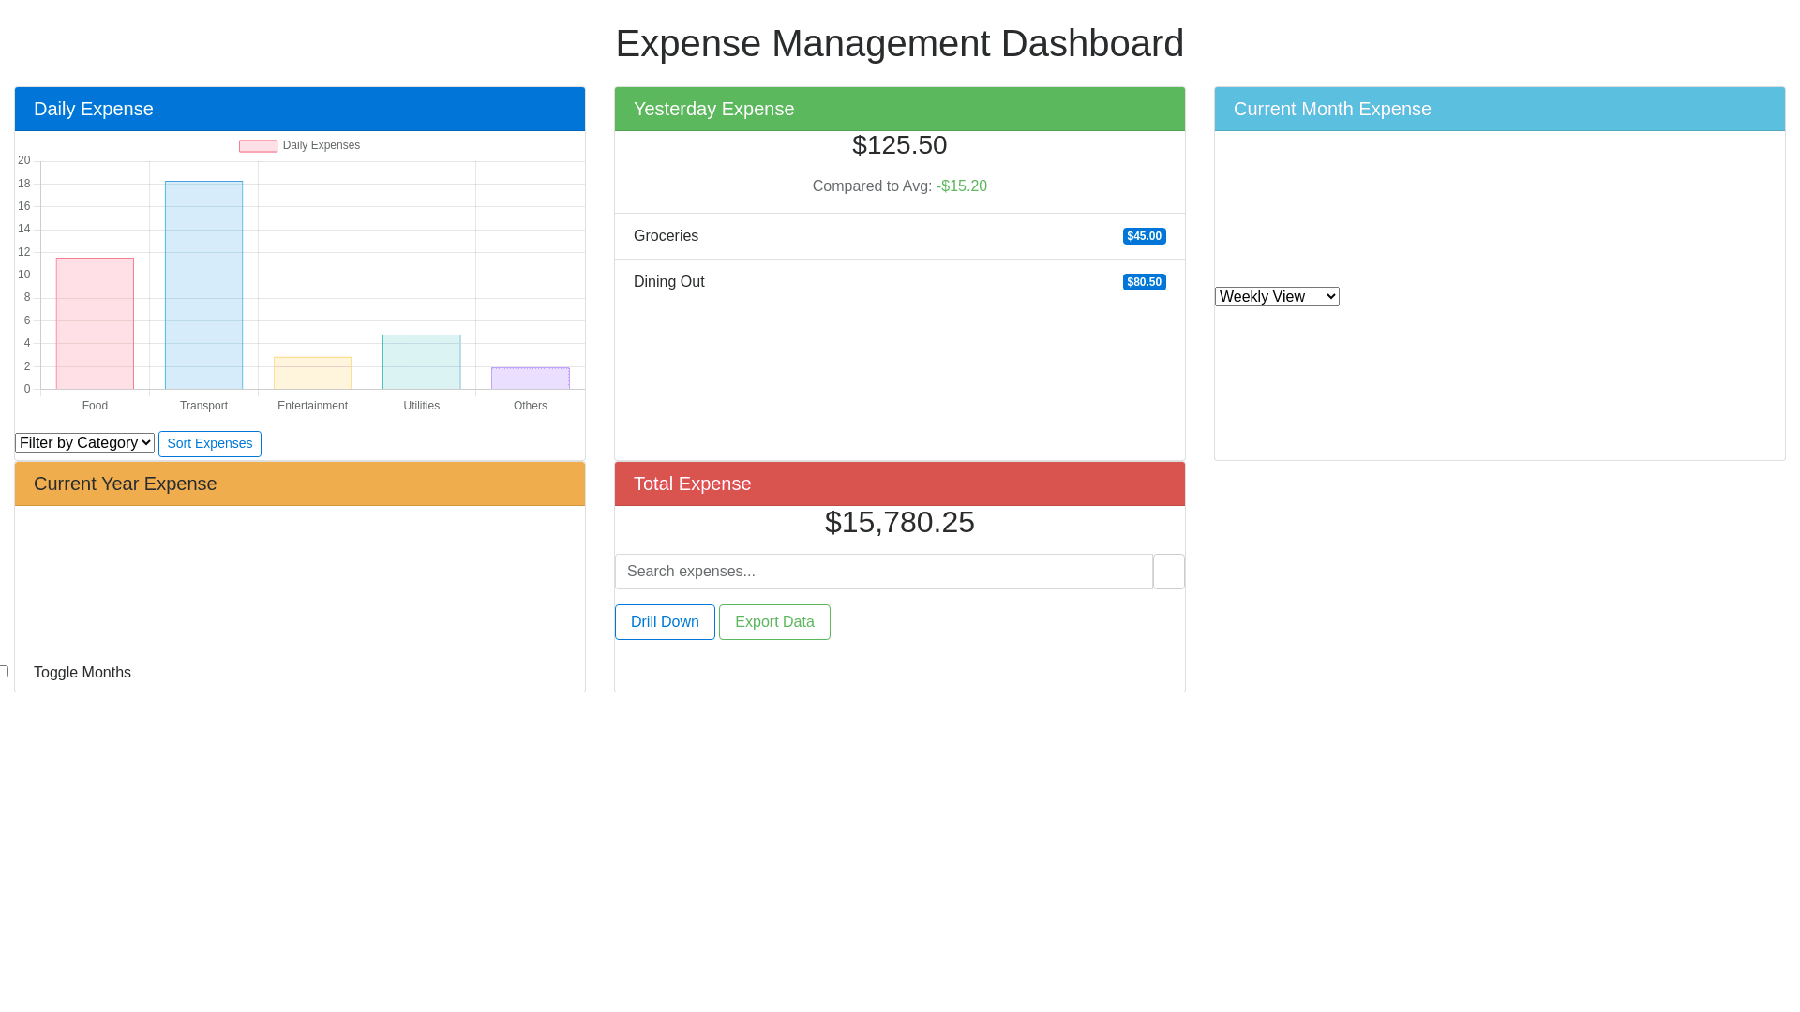Click the blank search icon button
1800x1012 pixels.
pyautogui.click(x=1168, y=572)
